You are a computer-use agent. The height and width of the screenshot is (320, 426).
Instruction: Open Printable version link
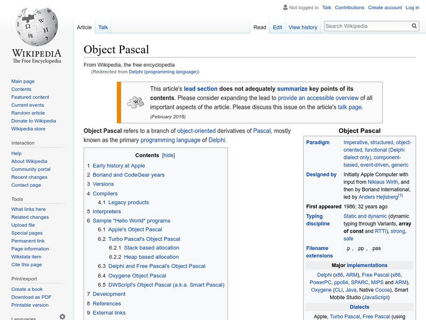(30, 305)
